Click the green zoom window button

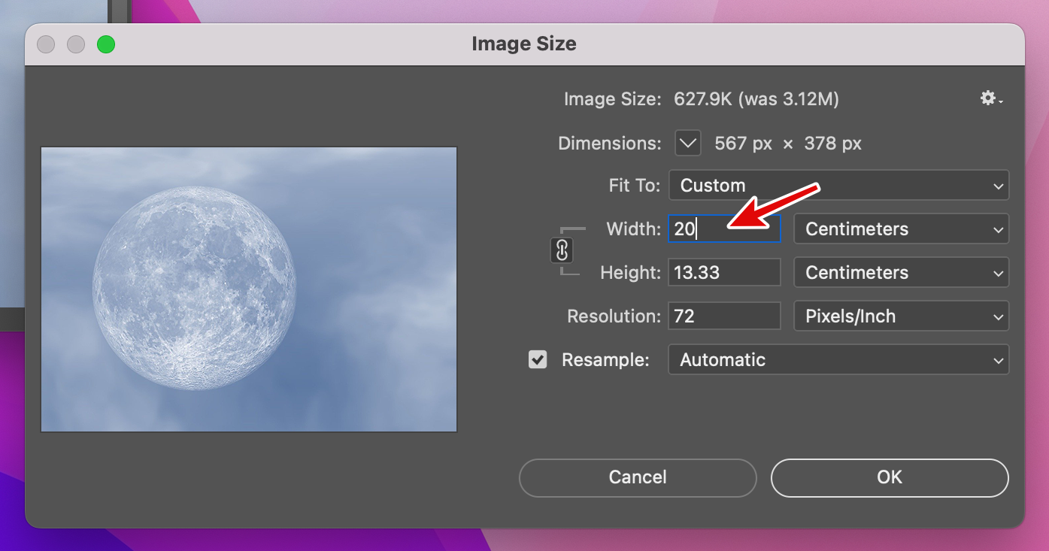pos(106,44)
